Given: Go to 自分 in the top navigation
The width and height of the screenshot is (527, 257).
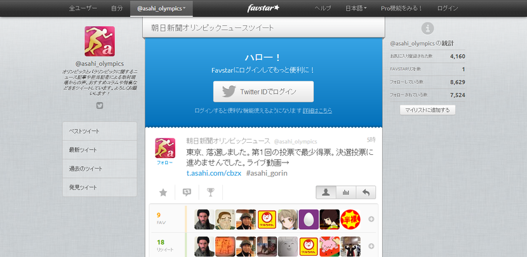Looking at the screenshot, I should click(x=117, y=8).
